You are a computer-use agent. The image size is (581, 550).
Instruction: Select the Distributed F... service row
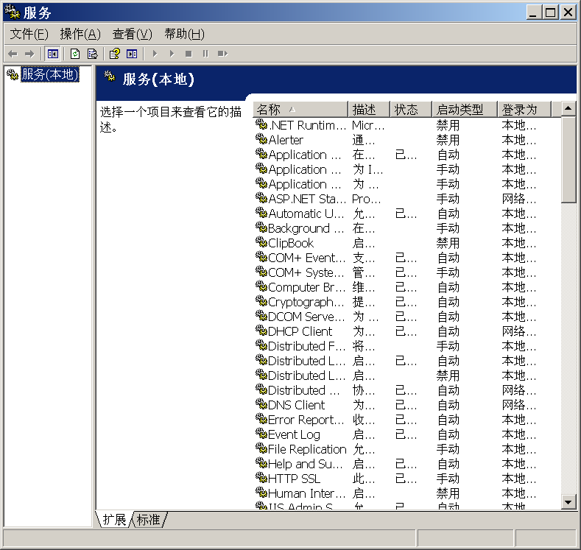[x=407, y=346]
